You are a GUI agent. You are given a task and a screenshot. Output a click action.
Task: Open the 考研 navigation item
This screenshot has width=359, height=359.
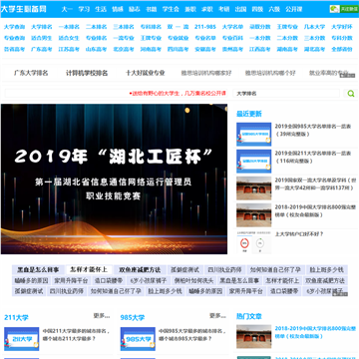click(224, 9)
